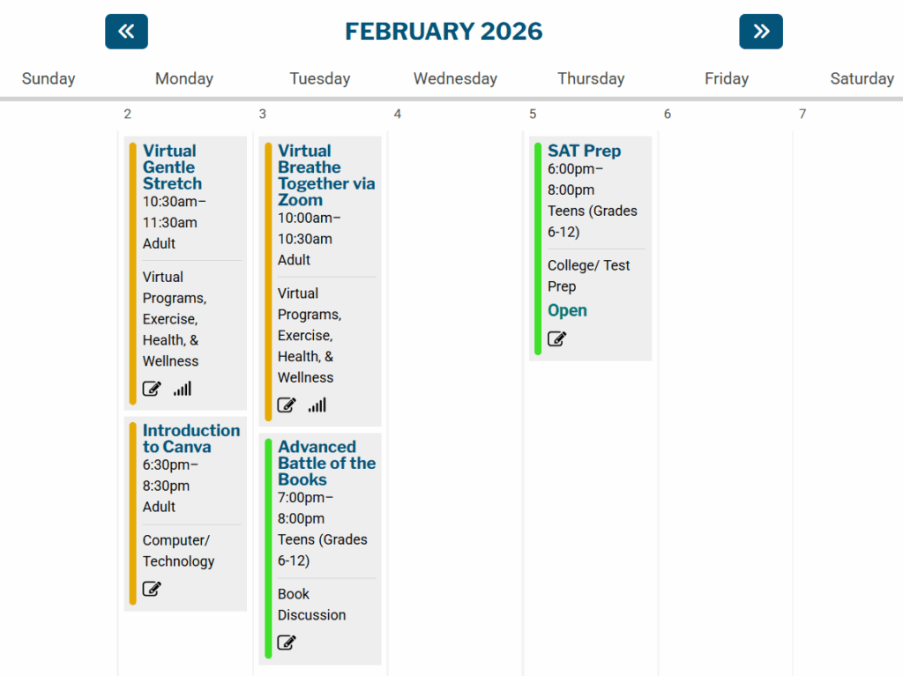This screenshot has width=903, height=676.
Task: Go to previous month with double-chevron button
Action: 126,31
